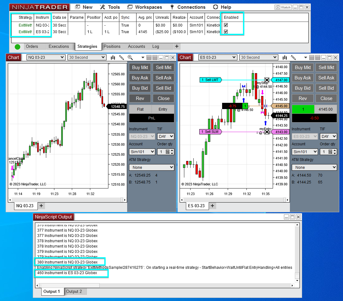Cancel the Sell SLM order with X
The image size is (343, 301).
coord(267,132)
